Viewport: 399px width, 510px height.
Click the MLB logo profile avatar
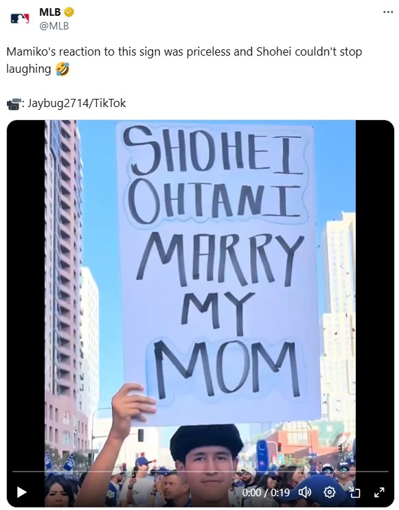pos(20,19)
